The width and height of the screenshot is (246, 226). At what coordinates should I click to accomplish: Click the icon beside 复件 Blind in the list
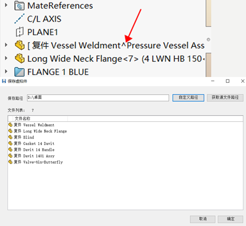tap(10, 137)
